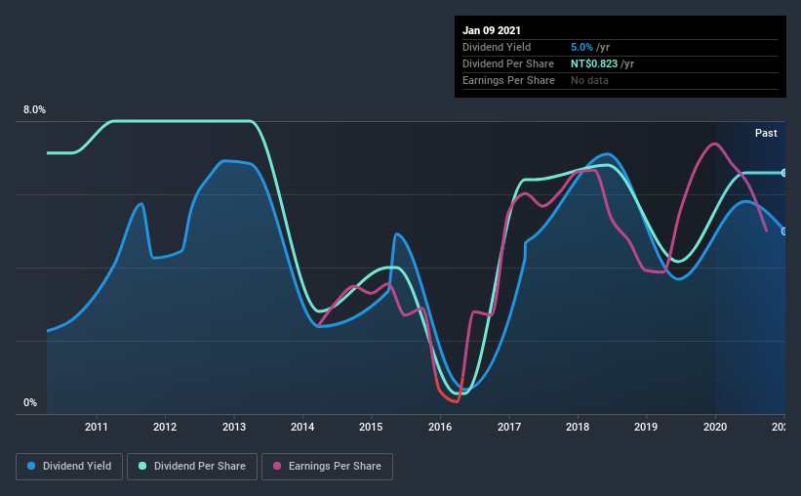Click the 2018 x-axis label
The width and height of the screenshot is (801, 496).
(578, 427)
